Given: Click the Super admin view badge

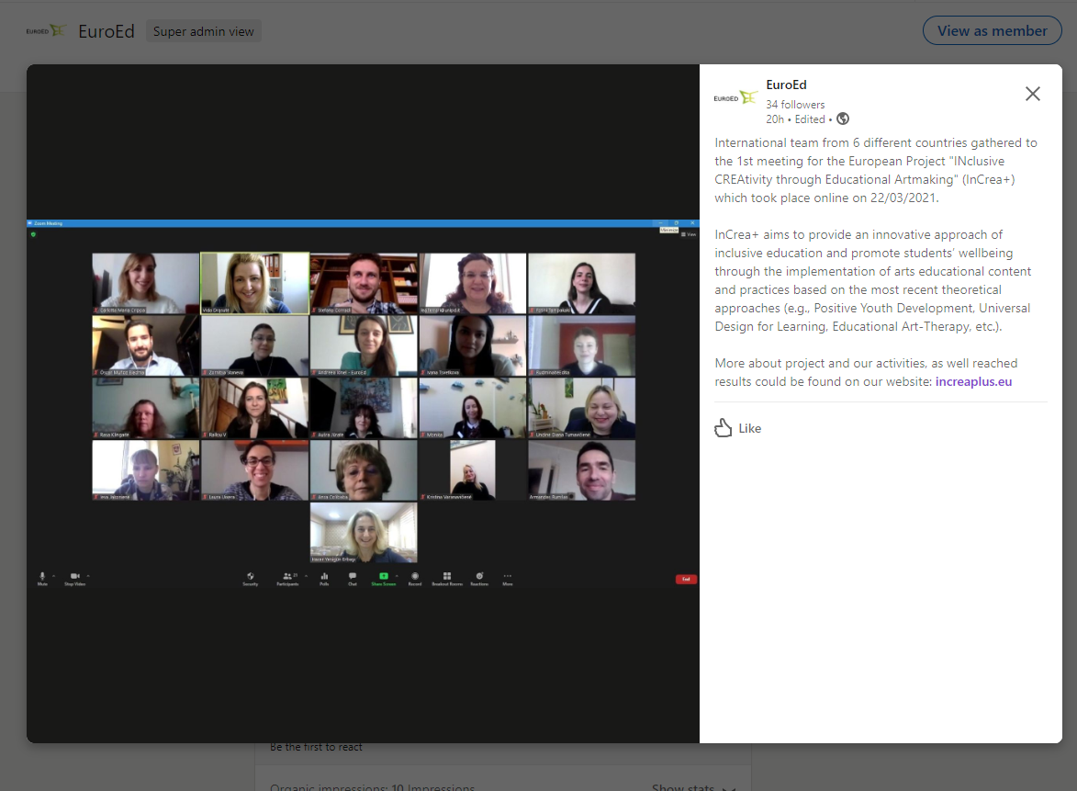Looking at the screenshot, I should [x=203, y=31].
